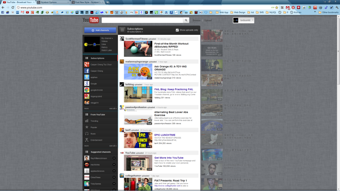Open the My channel link
This screenshot has width=340, height=191.
click(107, 38)
